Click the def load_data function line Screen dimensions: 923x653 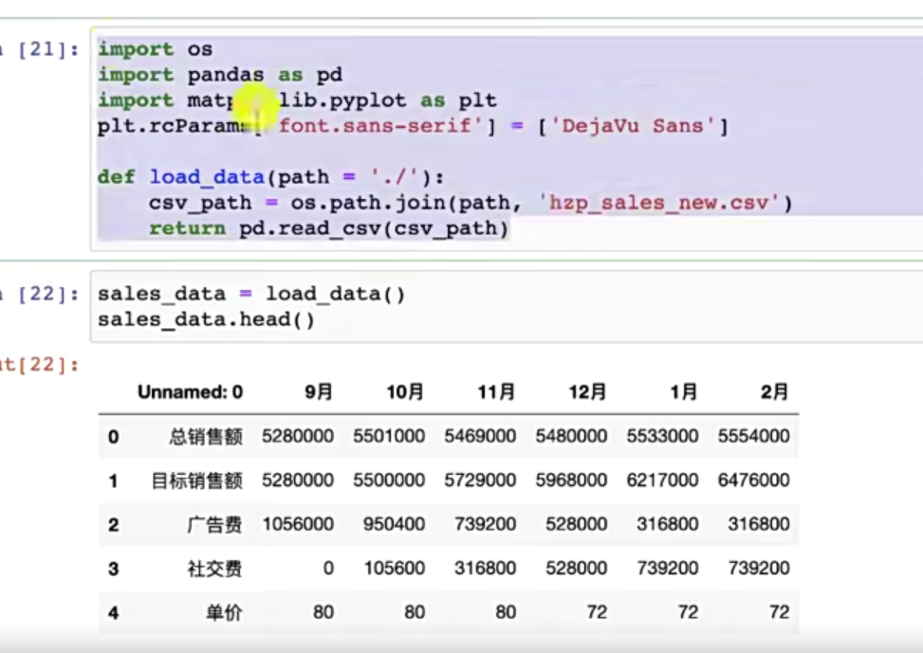270,177
